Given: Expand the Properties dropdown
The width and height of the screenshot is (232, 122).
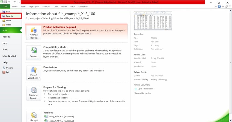Looking at the screenshot, I should click(x=139, y=34).
